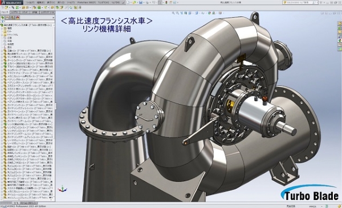
Task: Click the Zoom to Fit view icon
Action: 173,13
